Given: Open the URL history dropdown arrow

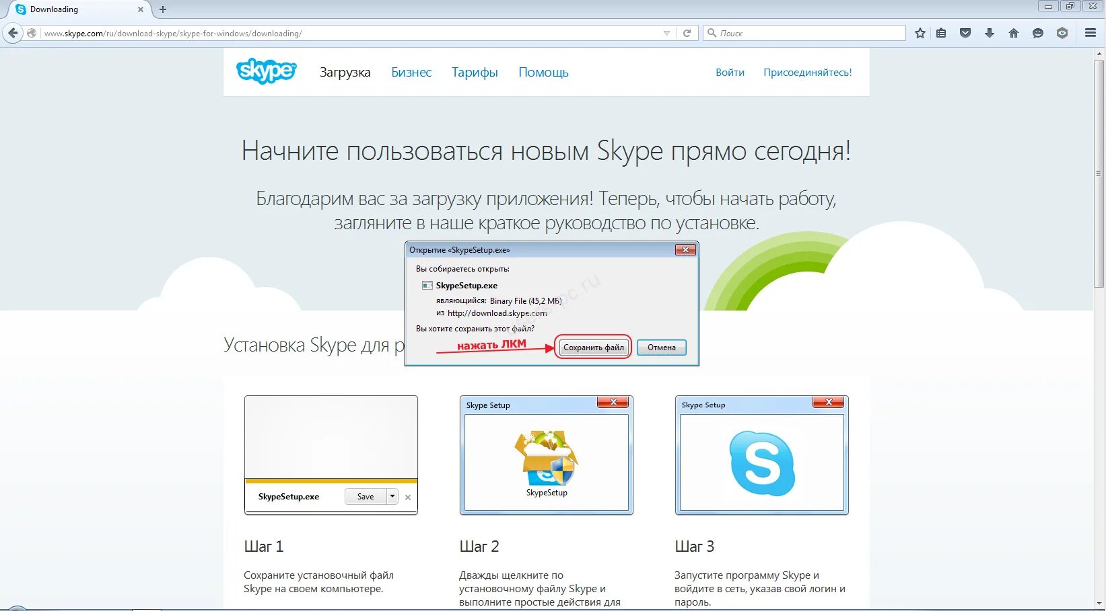Looking at the screenshot, I should [x=666, y=33].
